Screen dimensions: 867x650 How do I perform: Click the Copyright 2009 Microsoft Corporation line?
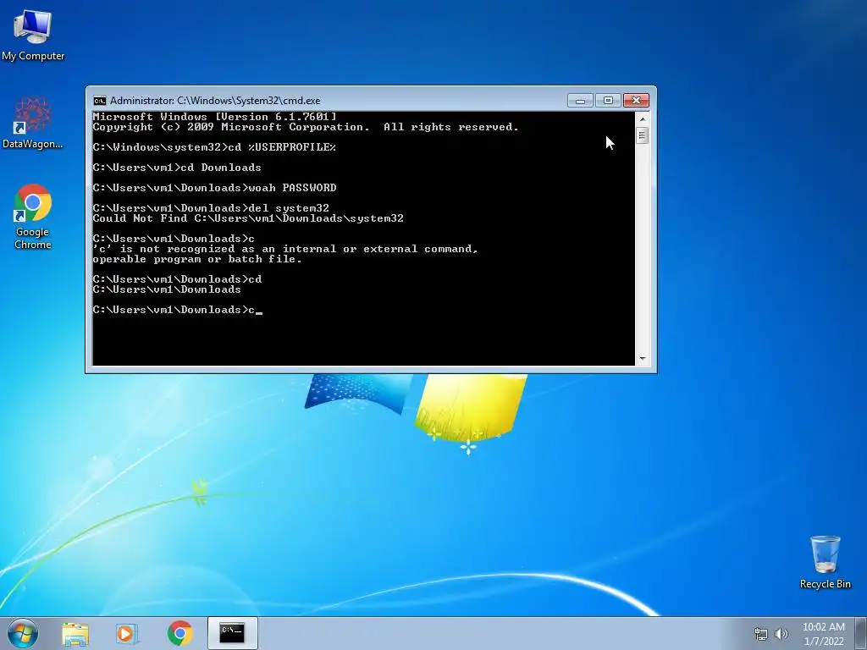(x=306, y=127)
